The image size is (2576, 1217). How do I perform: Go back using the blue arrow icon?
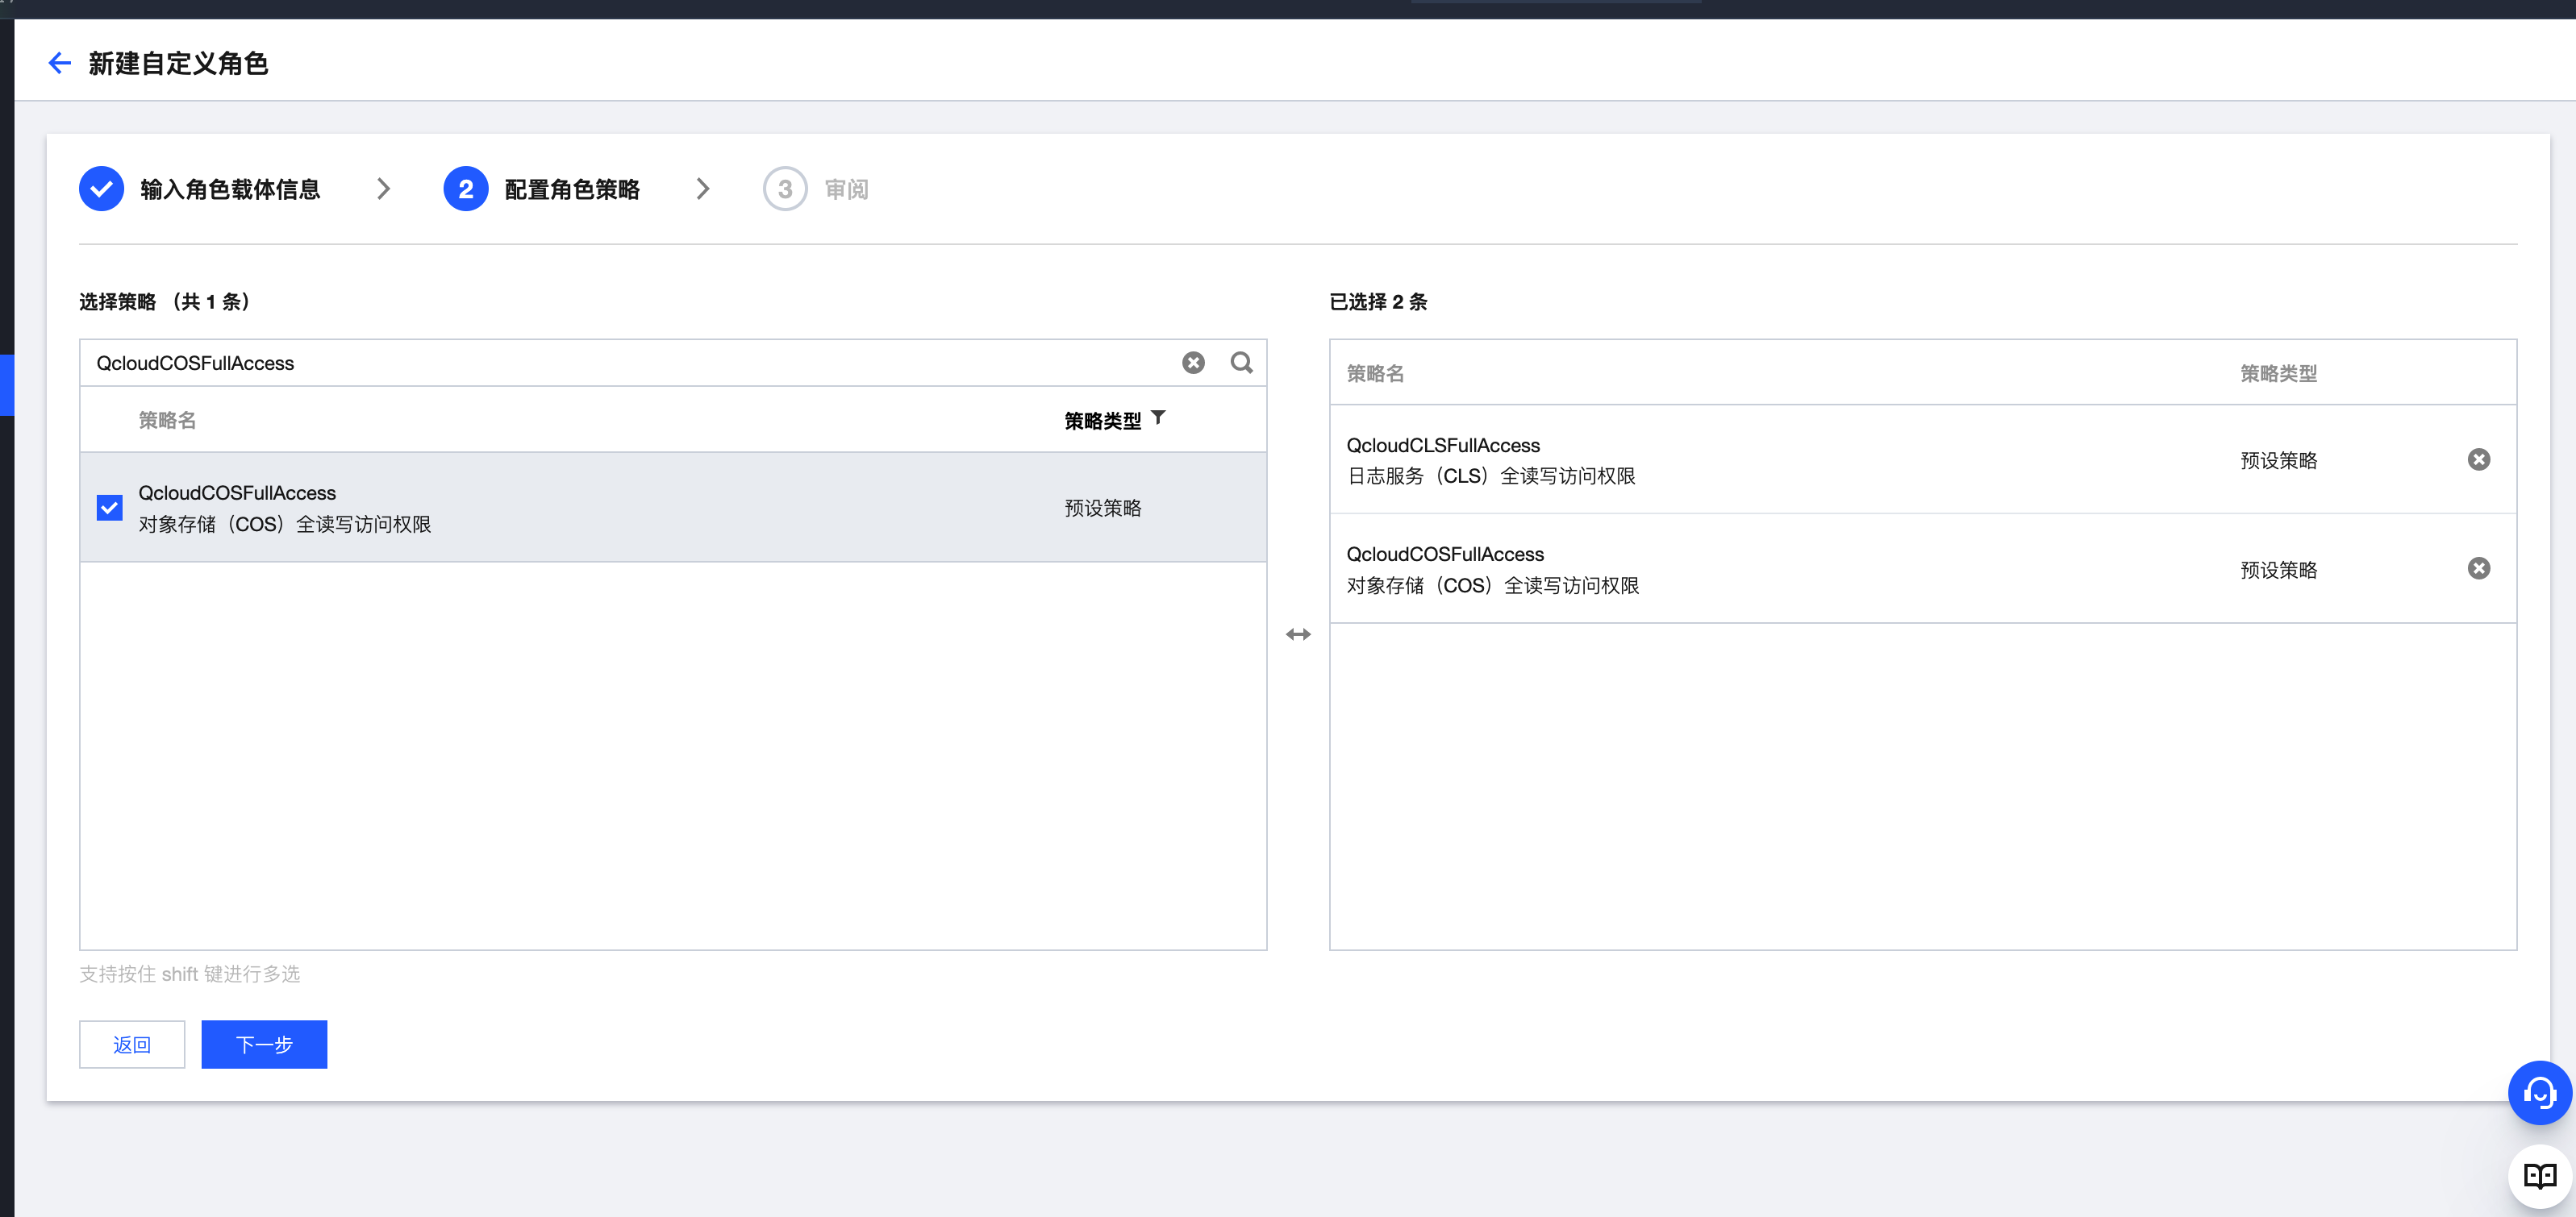click(60, 63)
